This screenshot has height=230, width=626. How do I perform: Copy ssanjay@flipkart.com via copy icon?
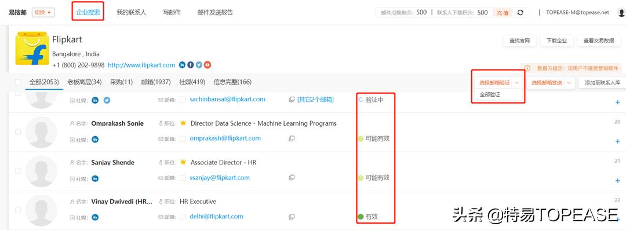(x=292, y=178)
